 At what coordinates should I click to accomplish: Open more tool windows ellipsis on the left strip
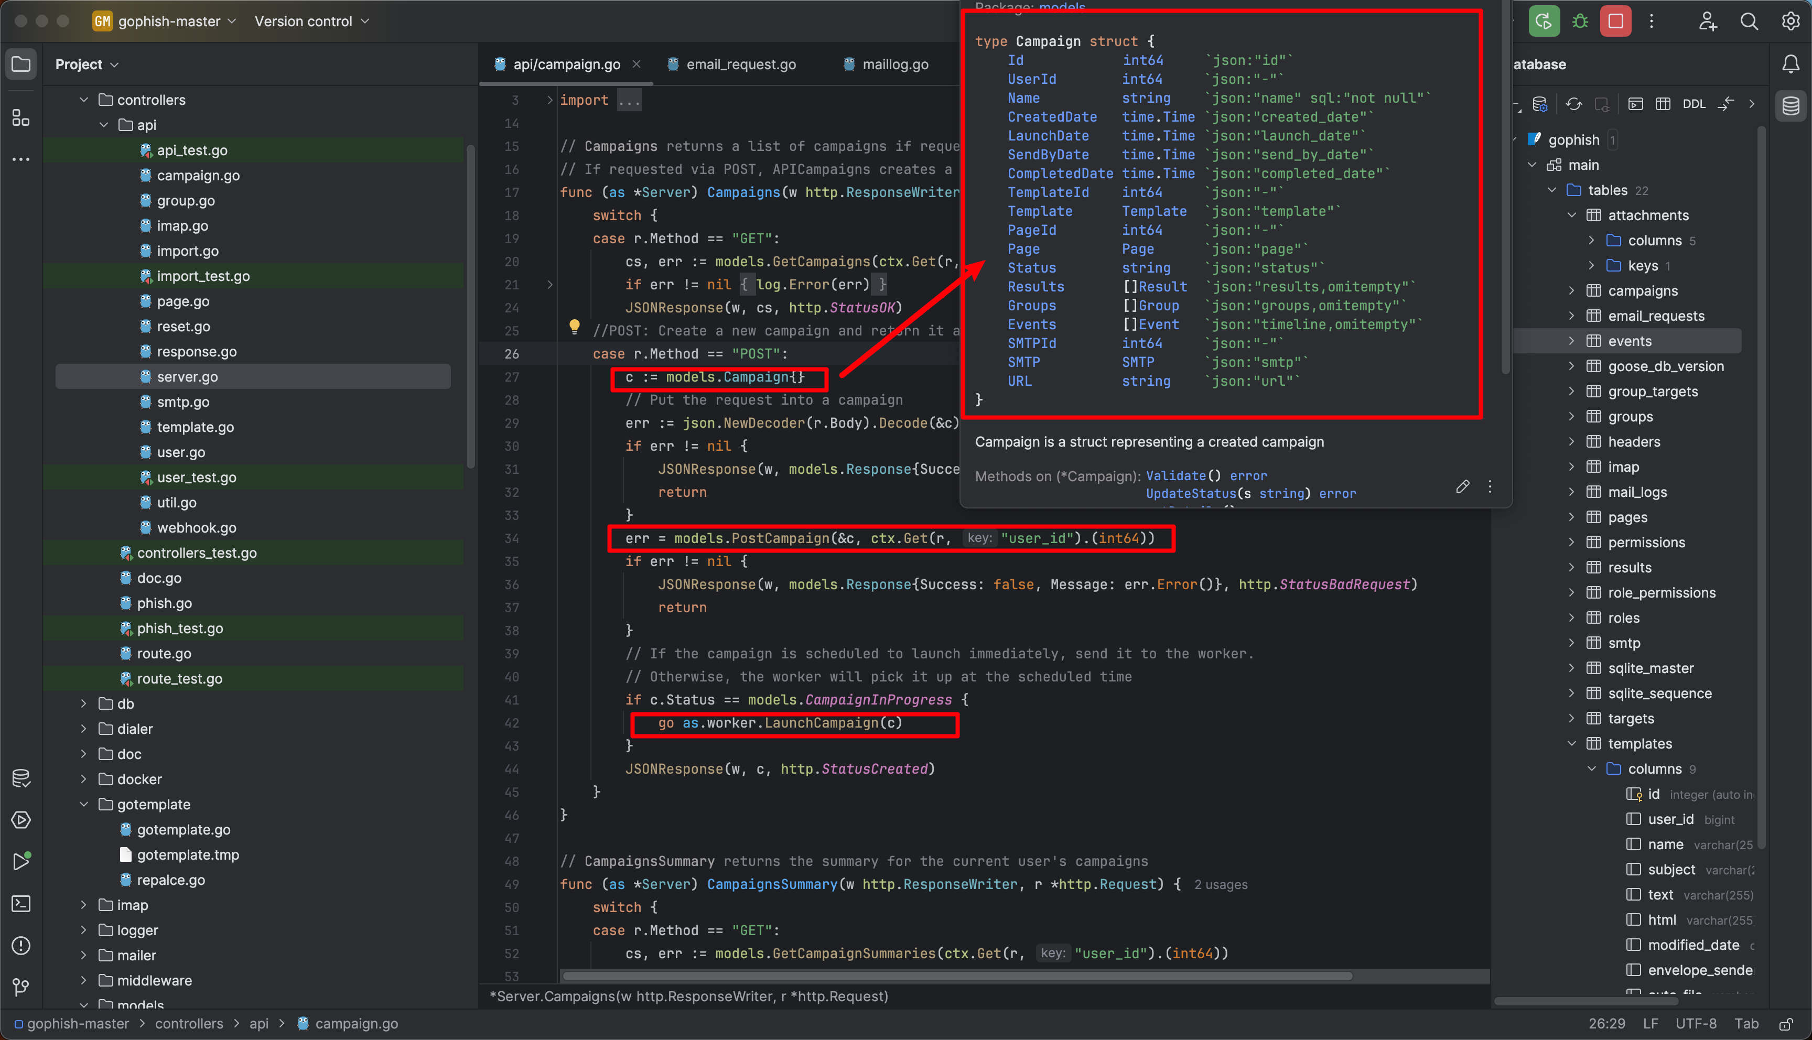pyautogui.click(x=21, y=159)
